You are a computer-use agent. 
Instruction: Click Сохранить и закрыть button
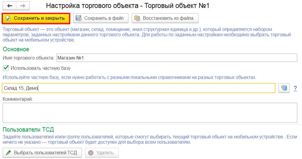coord(36,19)
